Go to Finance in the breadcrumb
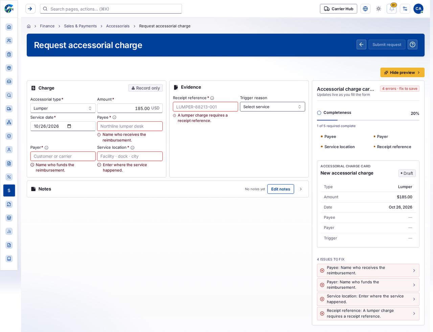This screenshot has height=332, width=433. [x=47, y=26]
